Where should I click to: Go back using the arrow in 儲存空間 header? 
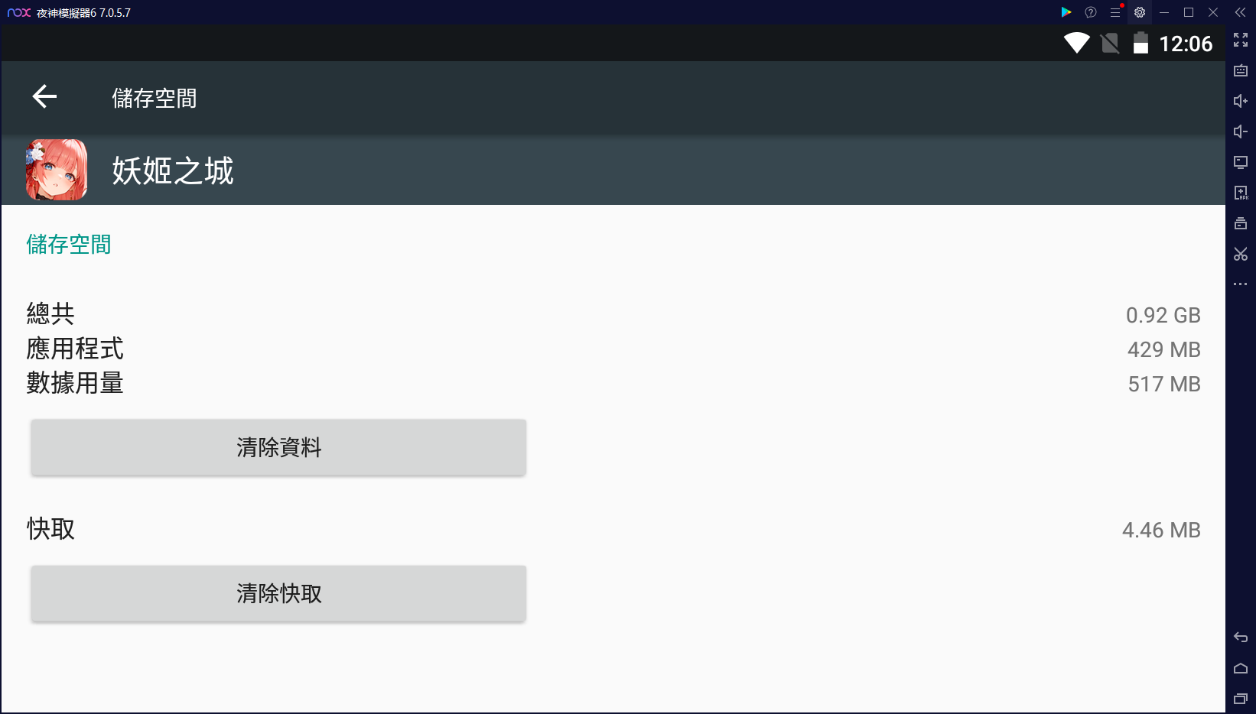[x=44, y=97]
